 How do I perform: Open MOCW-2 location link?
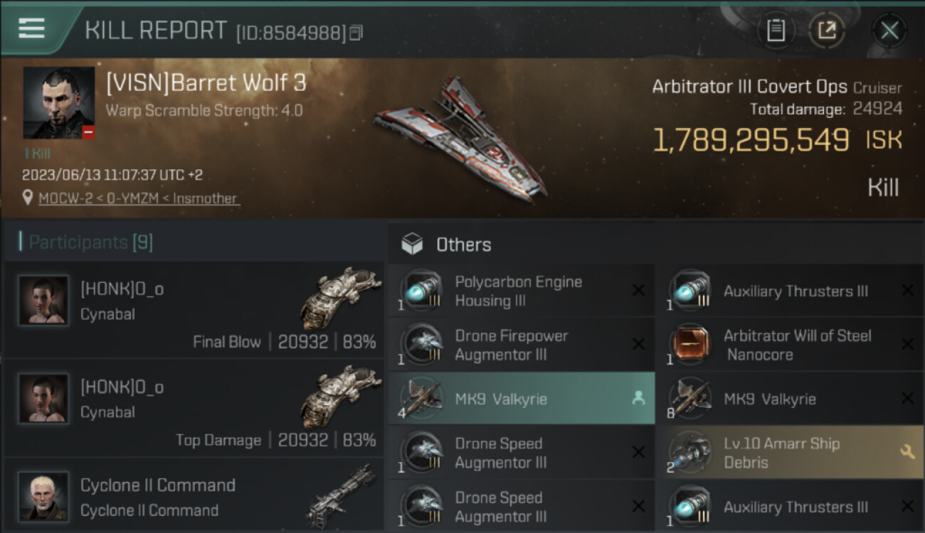[139, 198]
